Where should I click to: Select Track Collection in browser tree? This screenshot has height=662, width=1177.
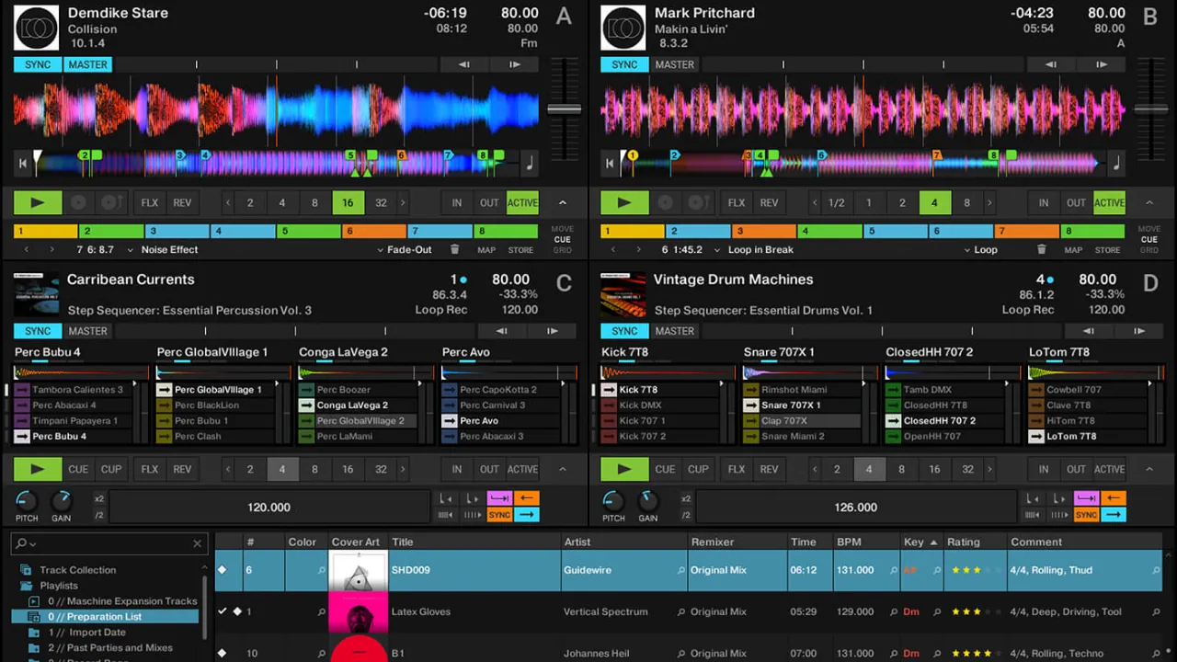coord(78,570)
